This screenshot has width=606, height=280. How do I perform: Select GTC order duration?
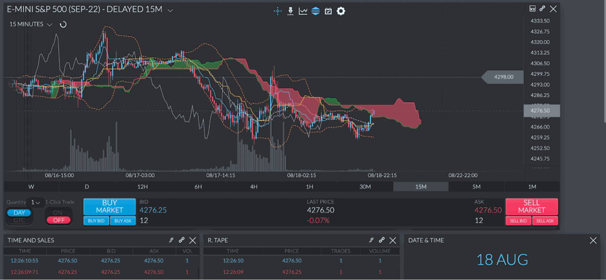click(19, 220)
